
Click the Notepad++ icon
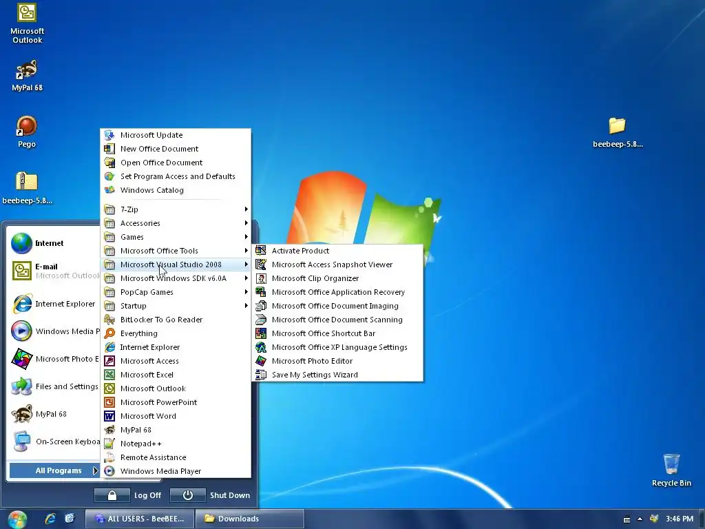(x=109, y=444)
